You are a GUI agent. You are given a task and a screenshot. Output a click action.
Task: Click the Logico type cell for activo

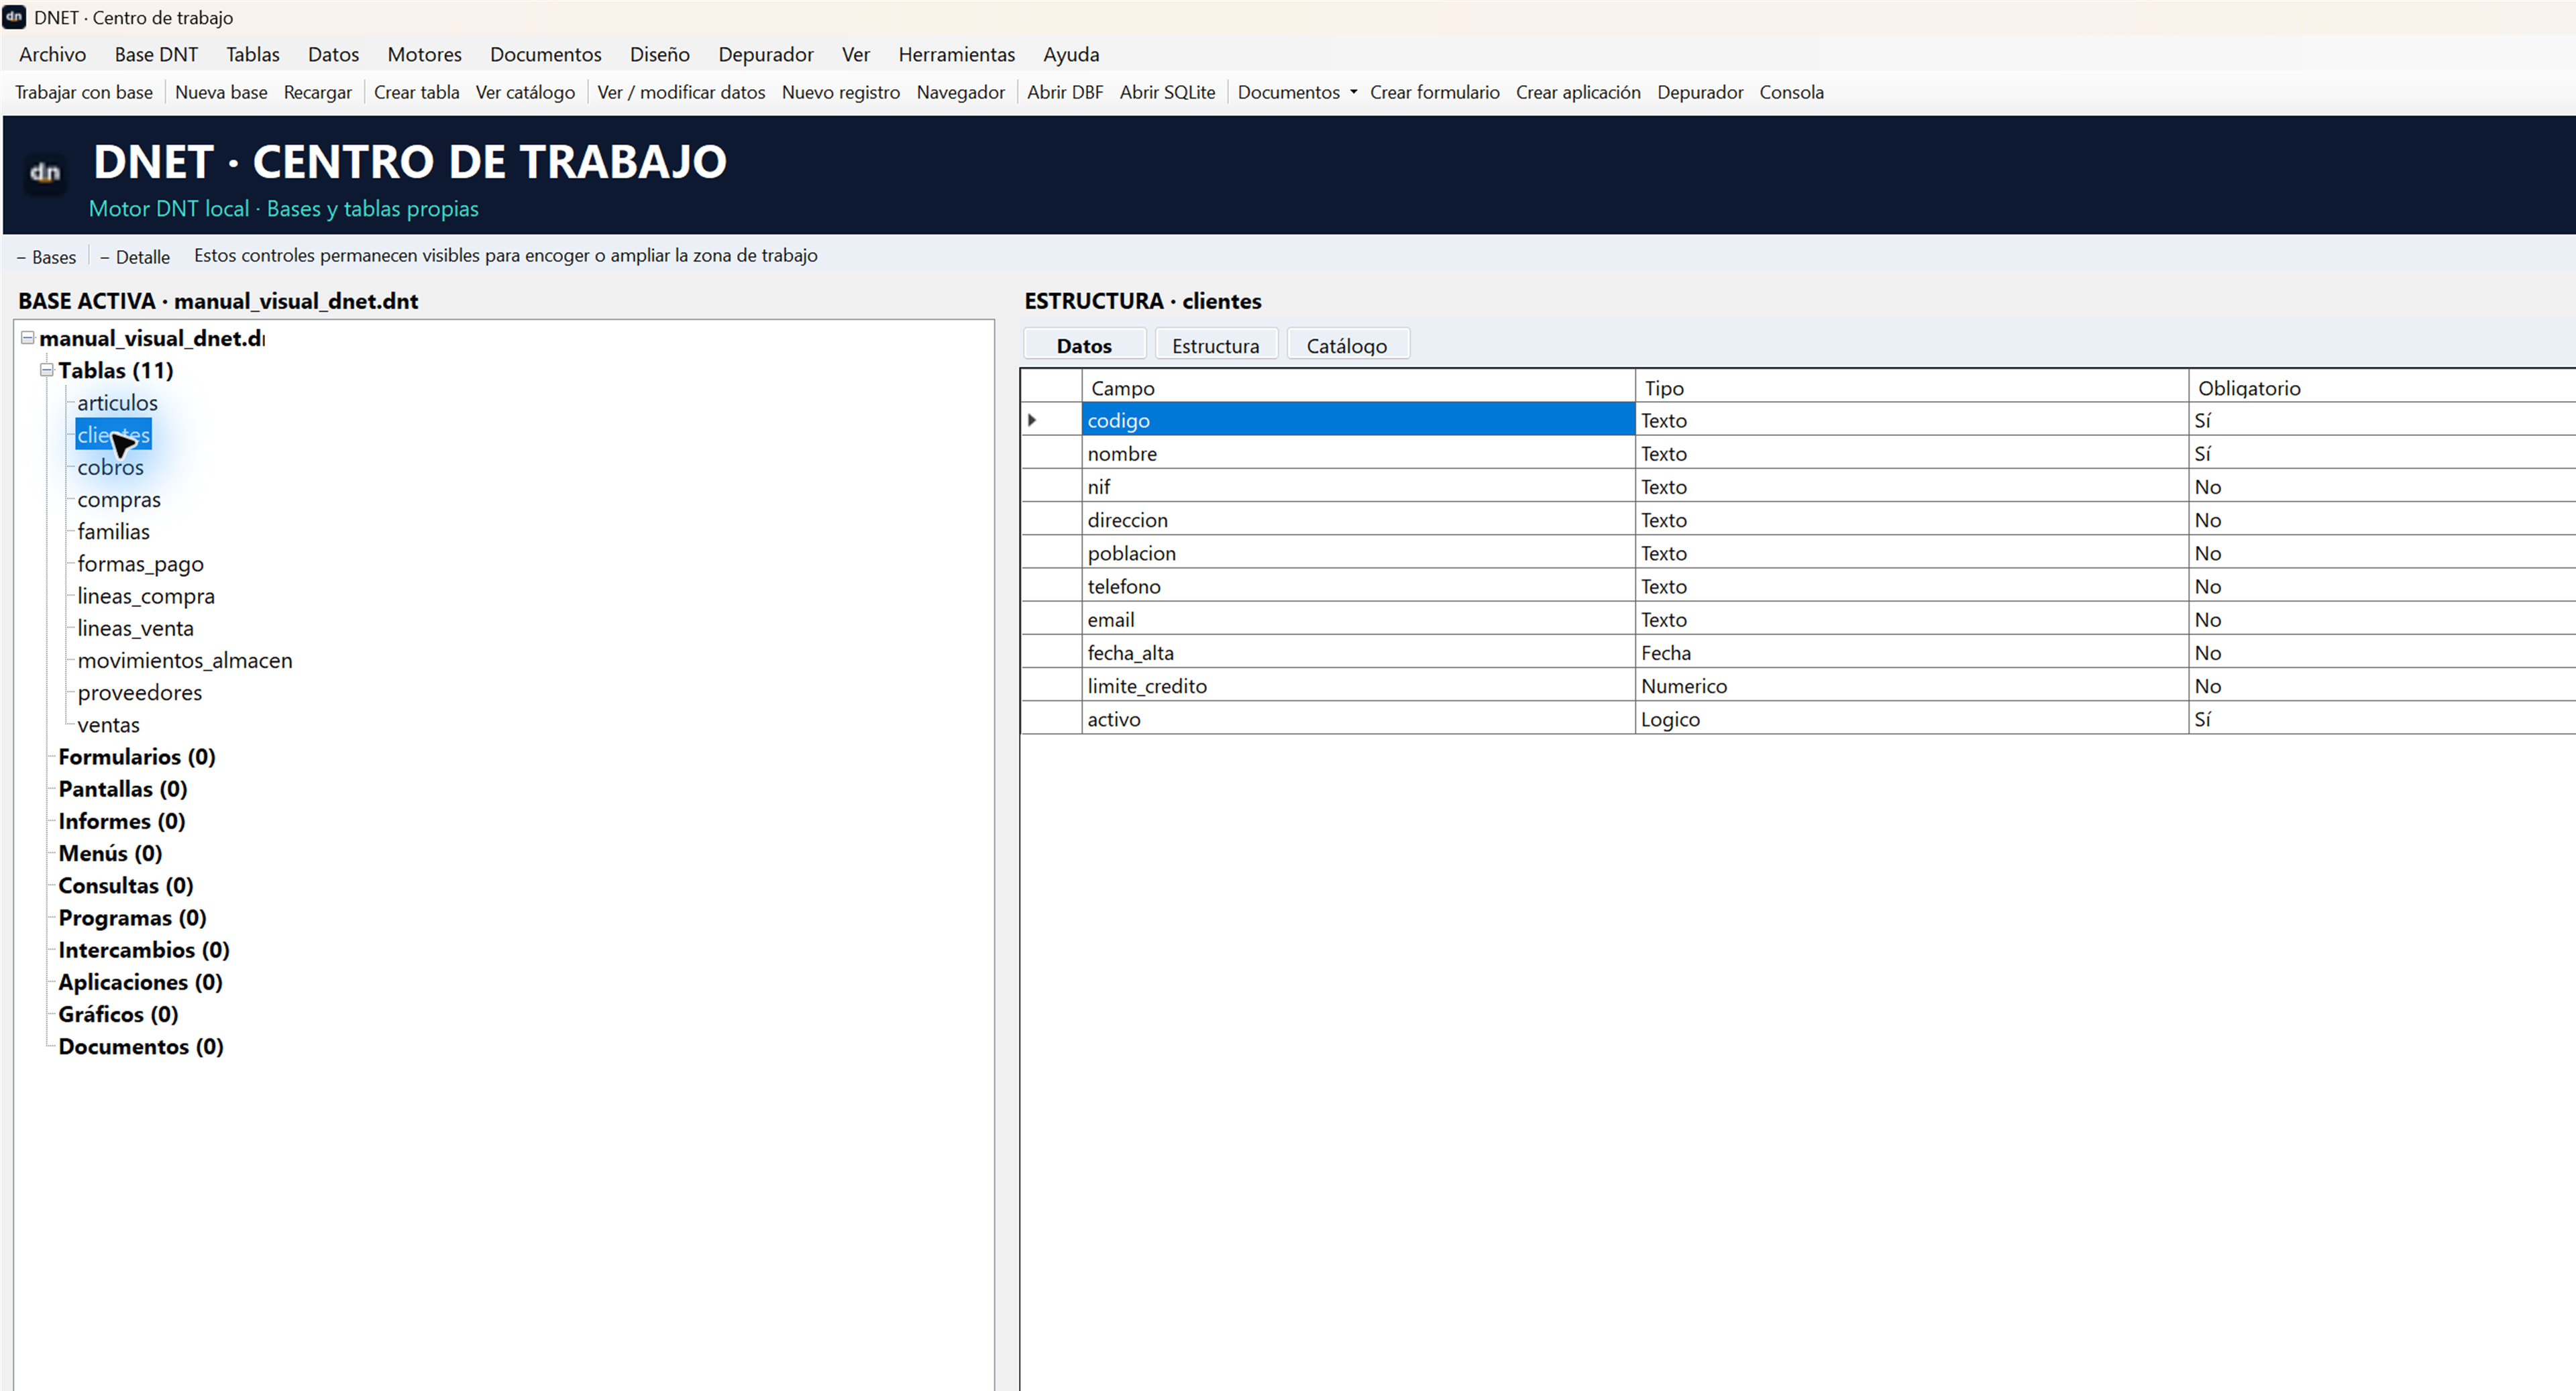(1911, 719)
